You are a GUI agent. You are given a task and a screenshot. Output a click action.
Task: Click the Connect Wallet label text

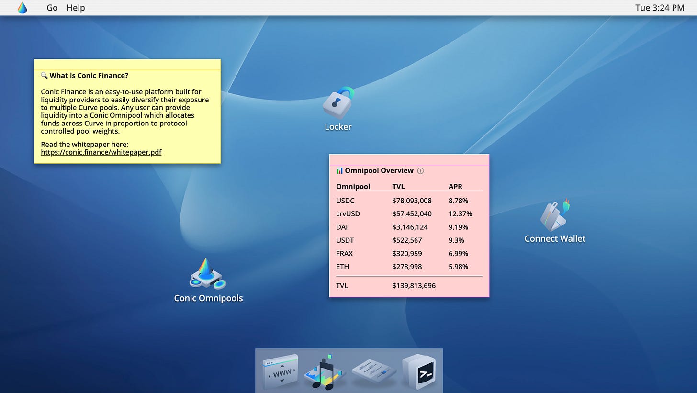555,238
